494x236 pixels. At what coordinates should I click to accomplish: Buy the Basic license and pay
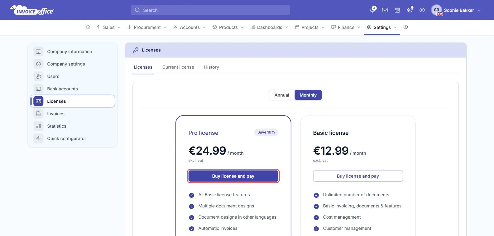coord(358,176)
